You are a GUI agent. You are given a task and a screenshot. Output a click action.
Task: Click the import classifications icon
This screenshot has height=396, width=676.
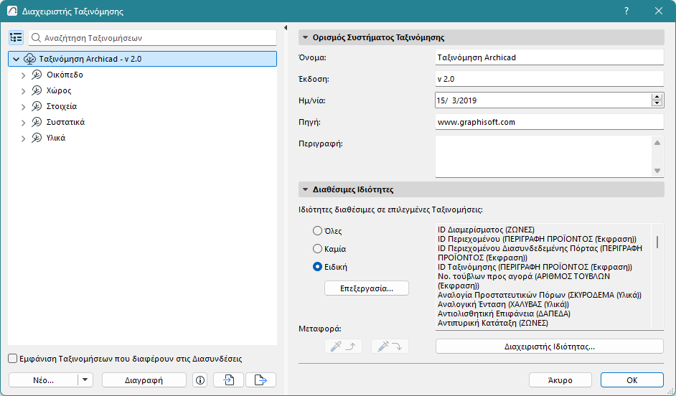click(228, 380)
